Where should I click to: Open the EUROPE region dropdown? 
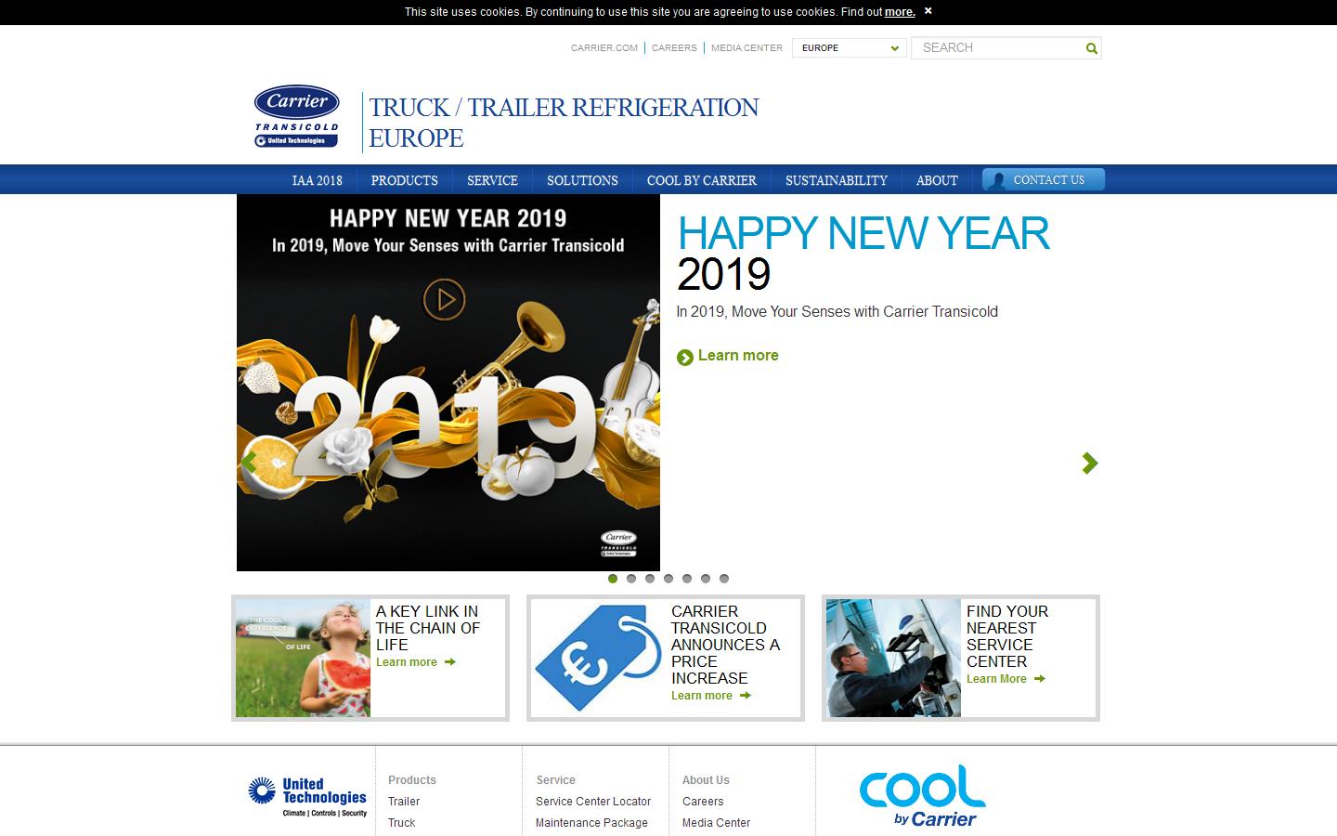[848, 47]
